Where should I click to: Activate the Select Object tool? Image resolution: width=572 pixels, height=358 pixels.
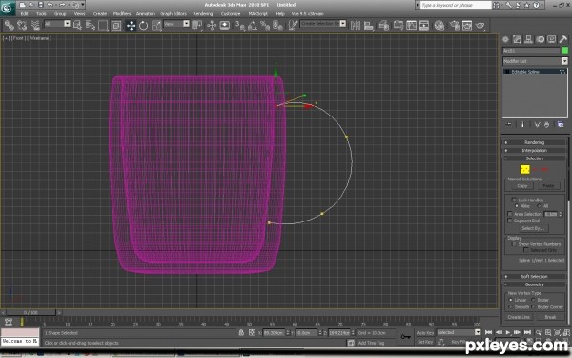coord(78,25)
